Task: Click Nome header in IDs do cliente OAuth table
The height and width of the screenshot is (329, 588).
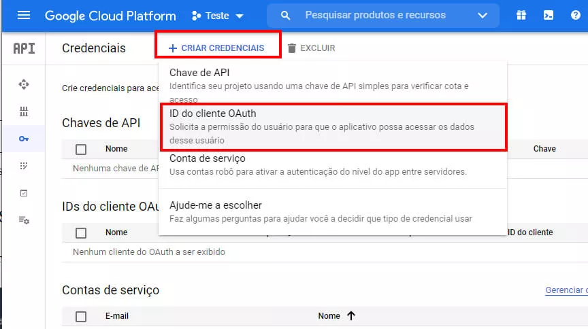Action: click(x=116, y=232)
